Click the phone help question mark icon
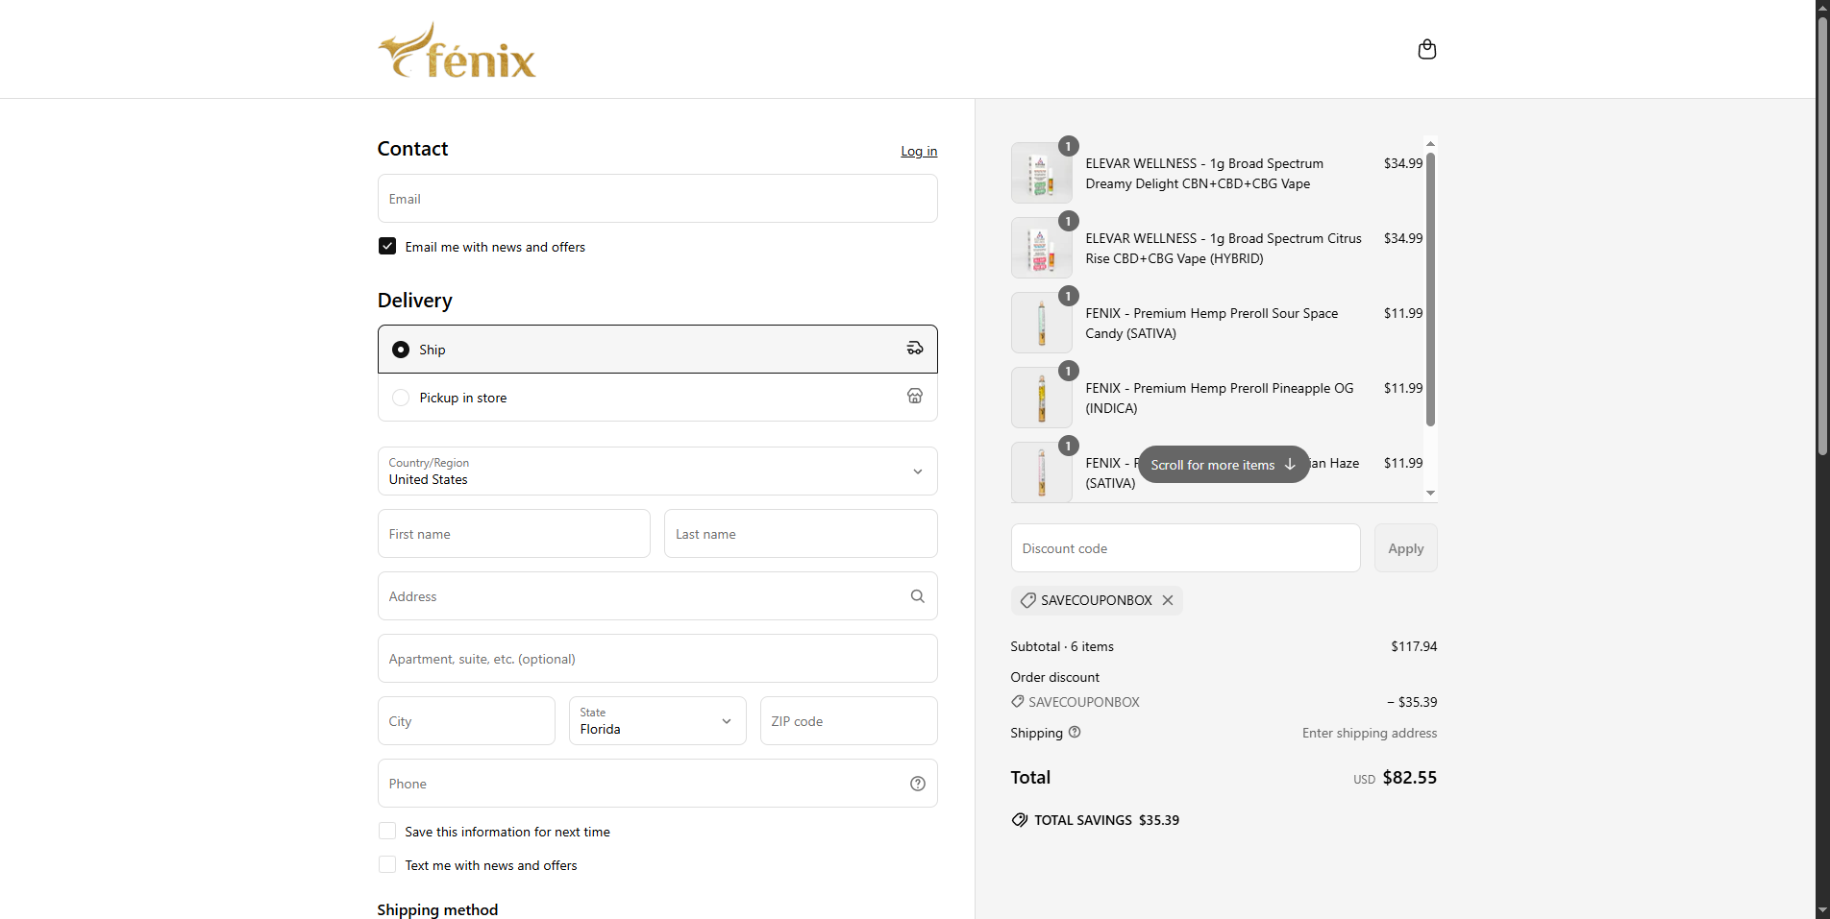This screenshot has width=1830, height=919. [918, 784]
